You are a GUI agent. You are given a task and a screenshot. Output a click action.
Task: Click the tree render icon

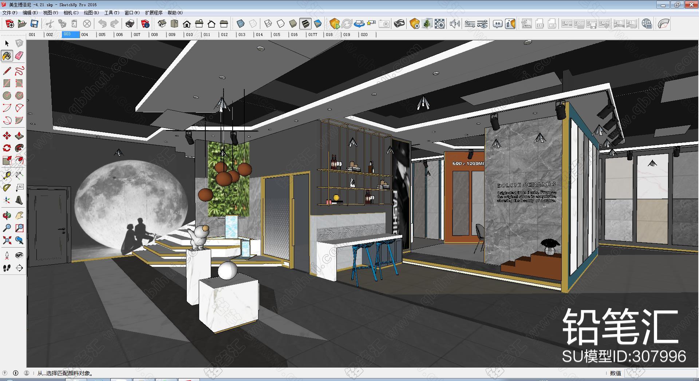point(427,24)
